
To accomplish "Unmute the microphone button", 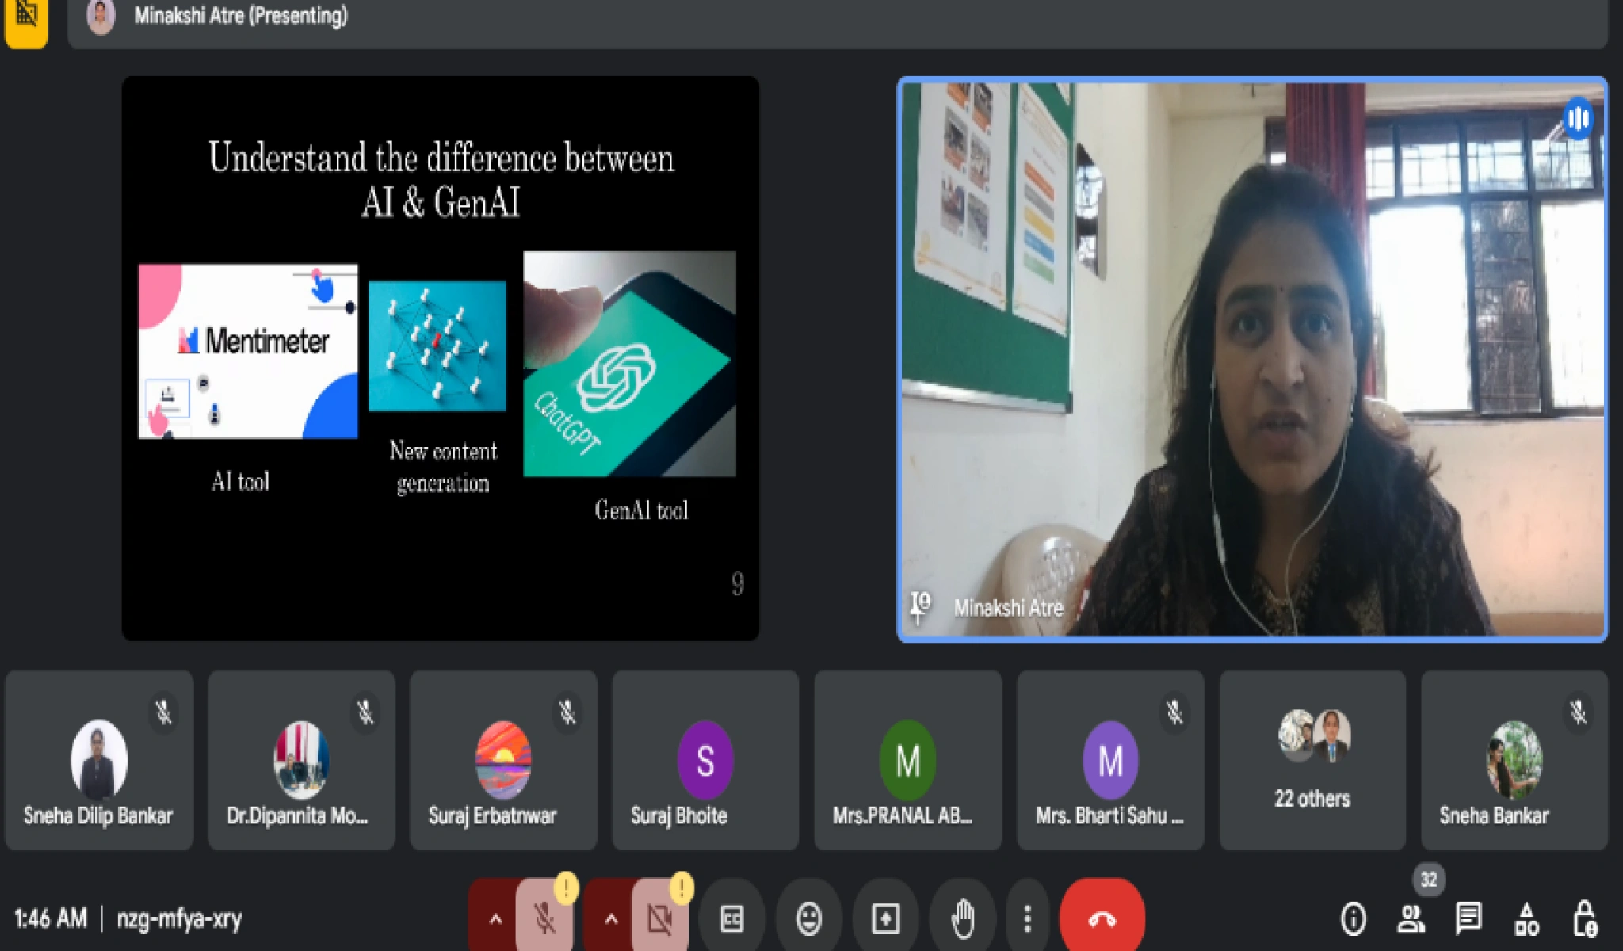I will (544, 919).
